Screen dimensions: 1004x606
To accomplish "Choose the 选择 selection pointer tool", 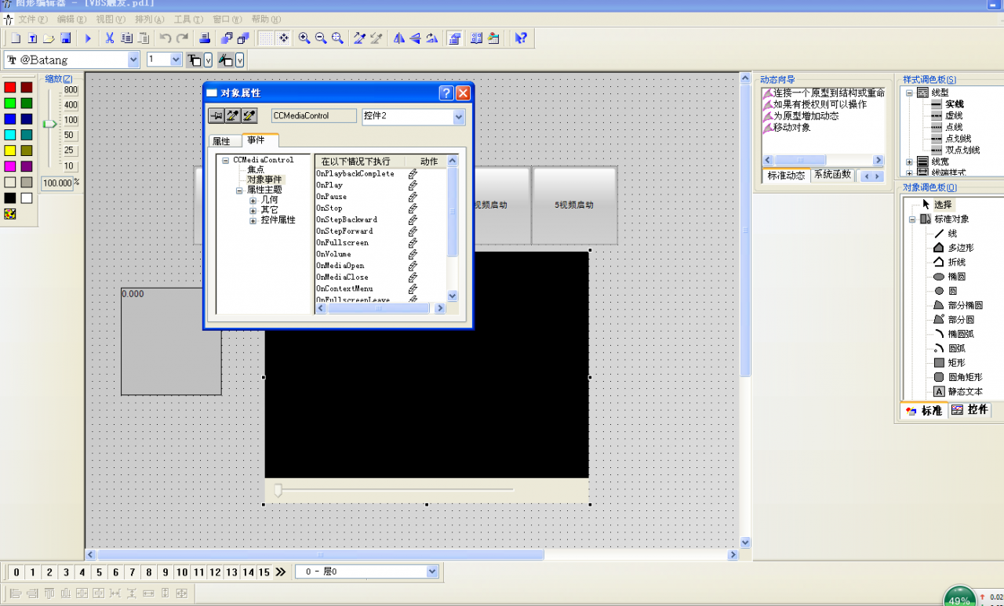I will point(944,204).
